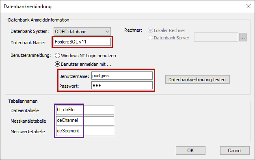Click the Datenbank Anmeldeinformation group heading
The height and width of the screenshot is (160, 255).
pos(39,20)
